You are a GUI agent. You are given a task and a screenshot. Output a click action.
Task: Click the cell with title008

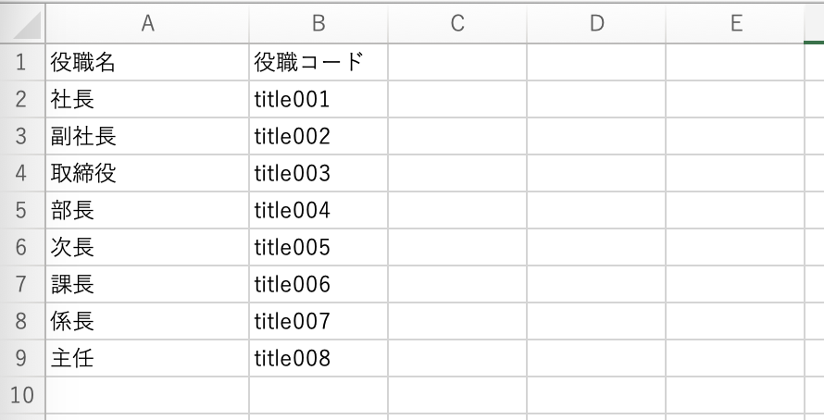[318, 358]
